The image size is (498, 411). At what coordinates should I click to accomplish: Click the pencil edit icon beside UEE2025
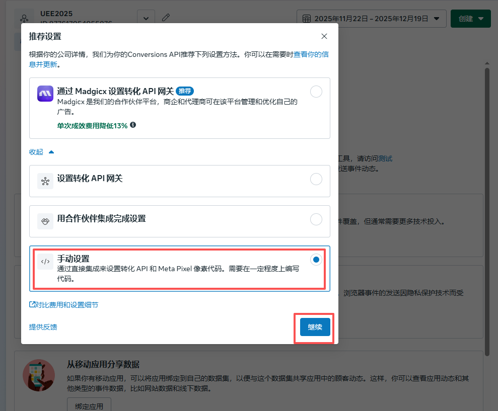point(166,18)
